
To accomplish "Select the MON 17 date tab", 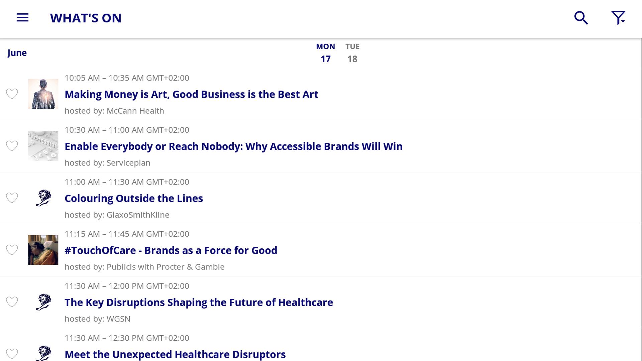I will coord(325,53).
